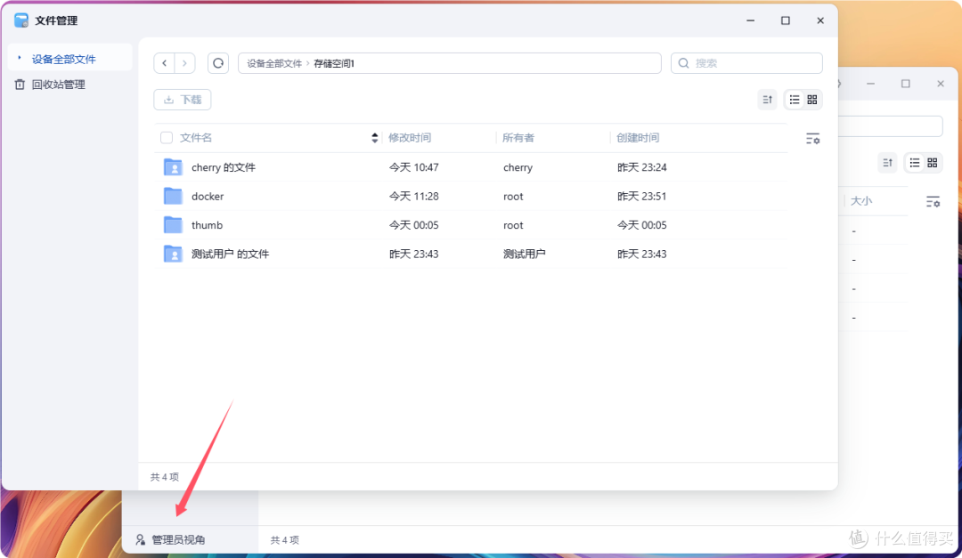Click the 下载 download button

click(x=182, y=100)
